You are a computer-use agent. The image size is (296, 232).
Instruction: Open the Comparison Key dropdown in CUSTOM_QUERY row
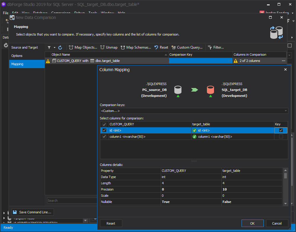[230, 61]
